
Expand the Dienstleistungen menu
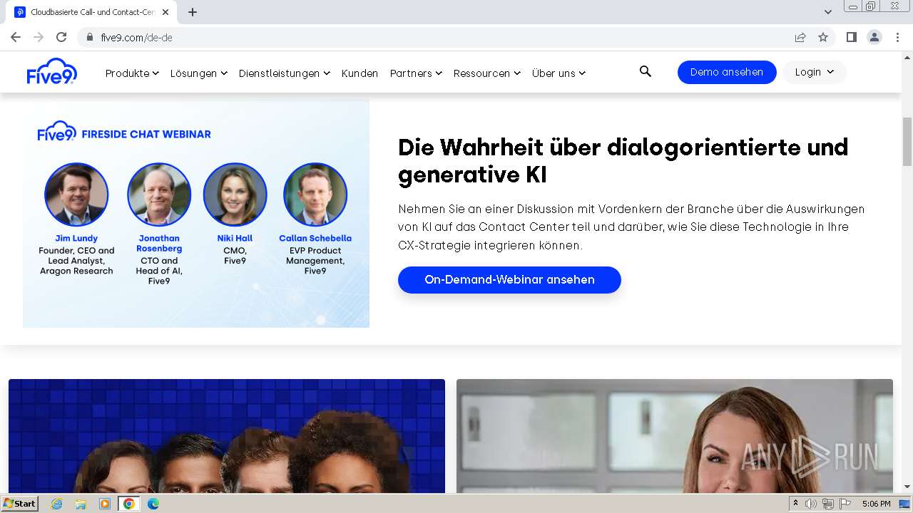[x=284, y=73]
